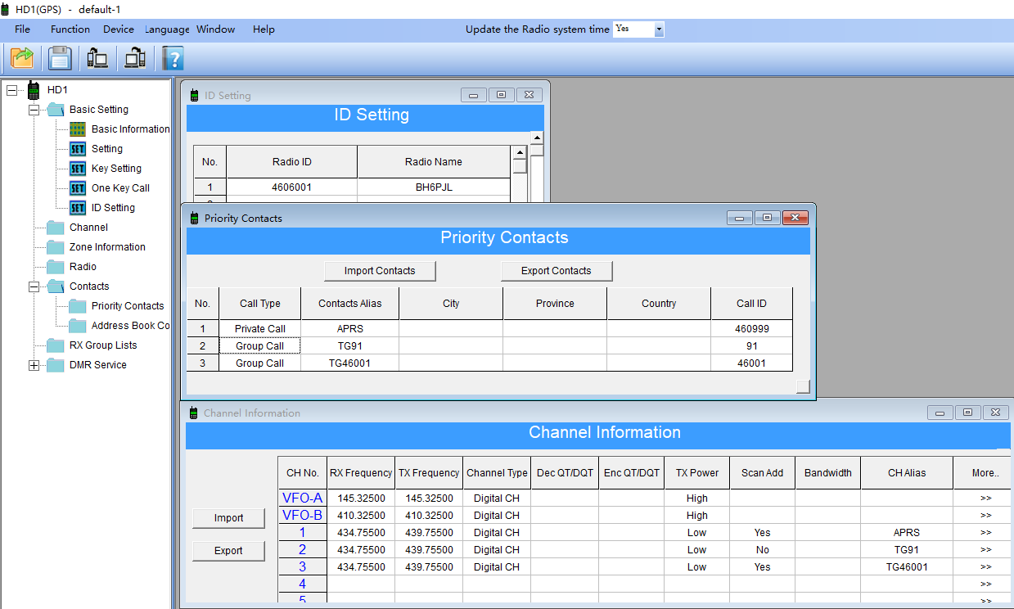Open the Function menu
Image resolution: width=1014 pixels, height=609 pixels.
pyautogui.click(x=70, y=29)
